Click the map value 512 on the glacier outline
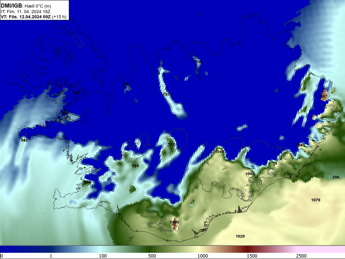This screenshot has height=259, width=345. pos(171,144)
